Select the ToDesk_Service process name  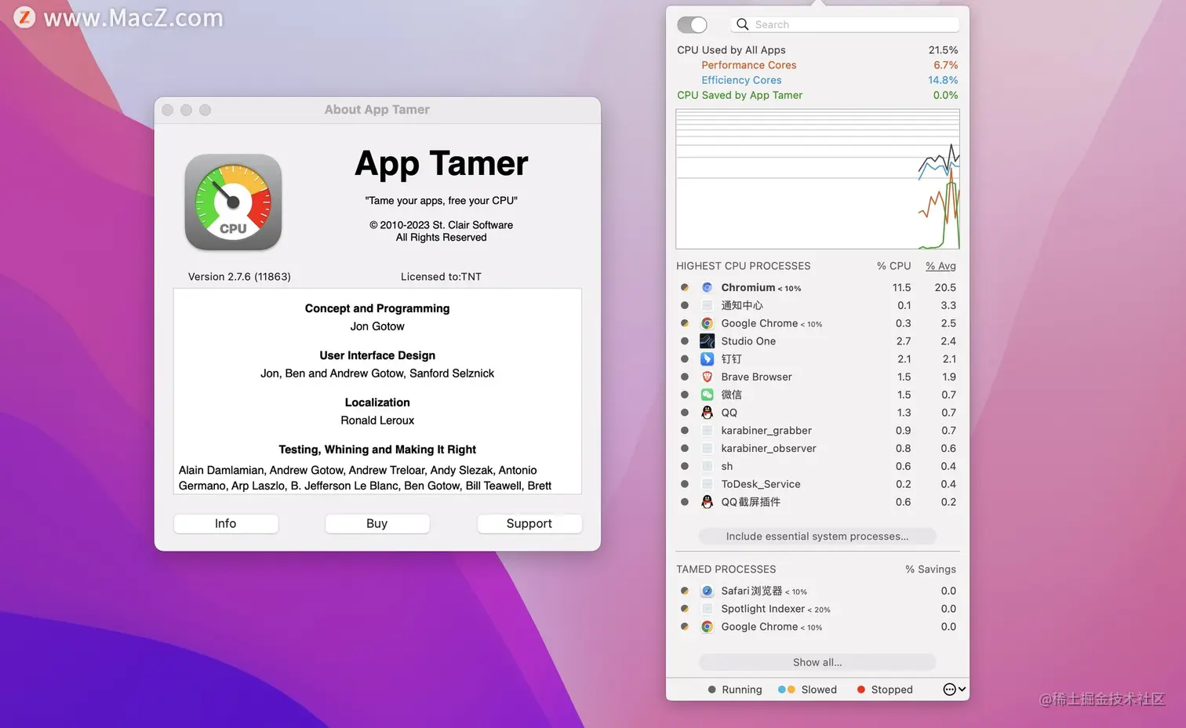(x=761, y=484)
